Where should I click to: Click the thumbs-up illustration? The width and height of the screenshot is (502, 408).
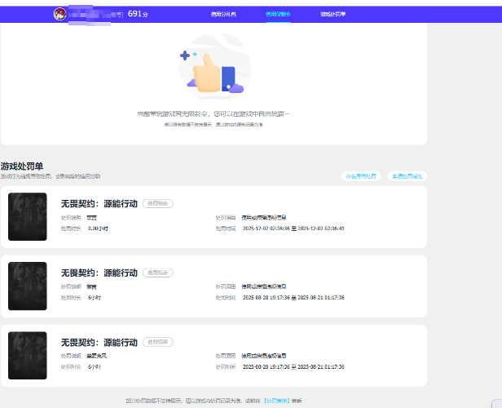[x=215, y=66]
